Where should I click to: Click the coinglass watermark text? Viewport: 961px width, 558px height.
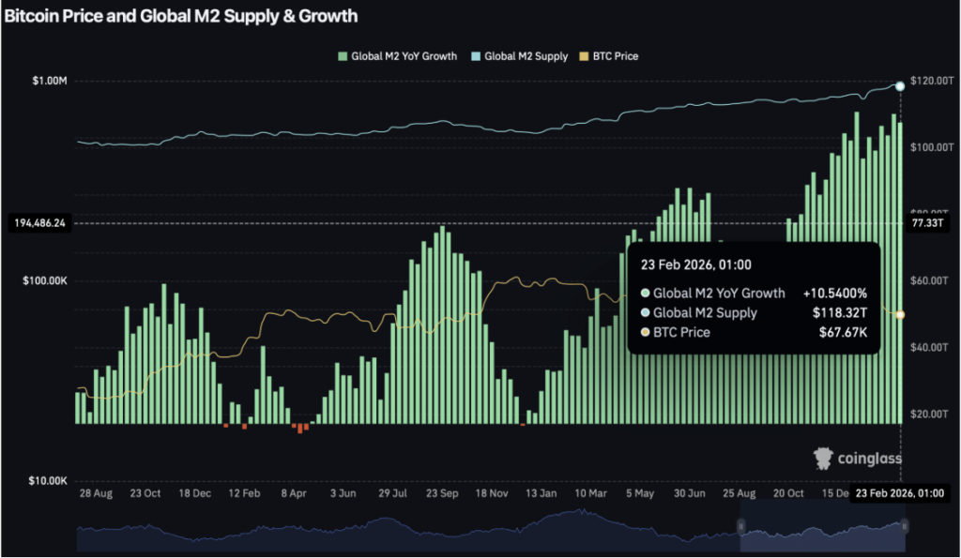871,459
